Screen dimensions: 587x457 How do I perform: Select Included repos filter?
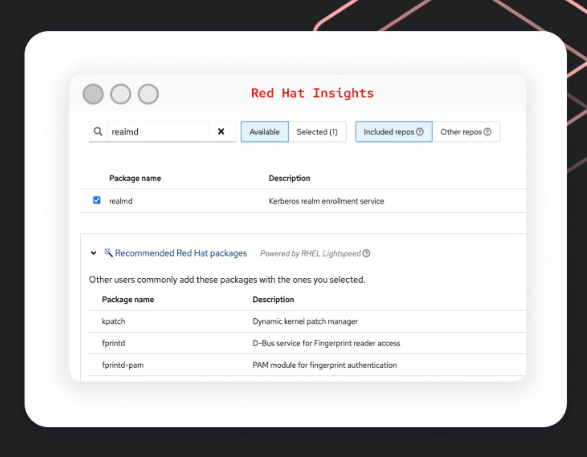pyautogui.click(x=393, y=132)
